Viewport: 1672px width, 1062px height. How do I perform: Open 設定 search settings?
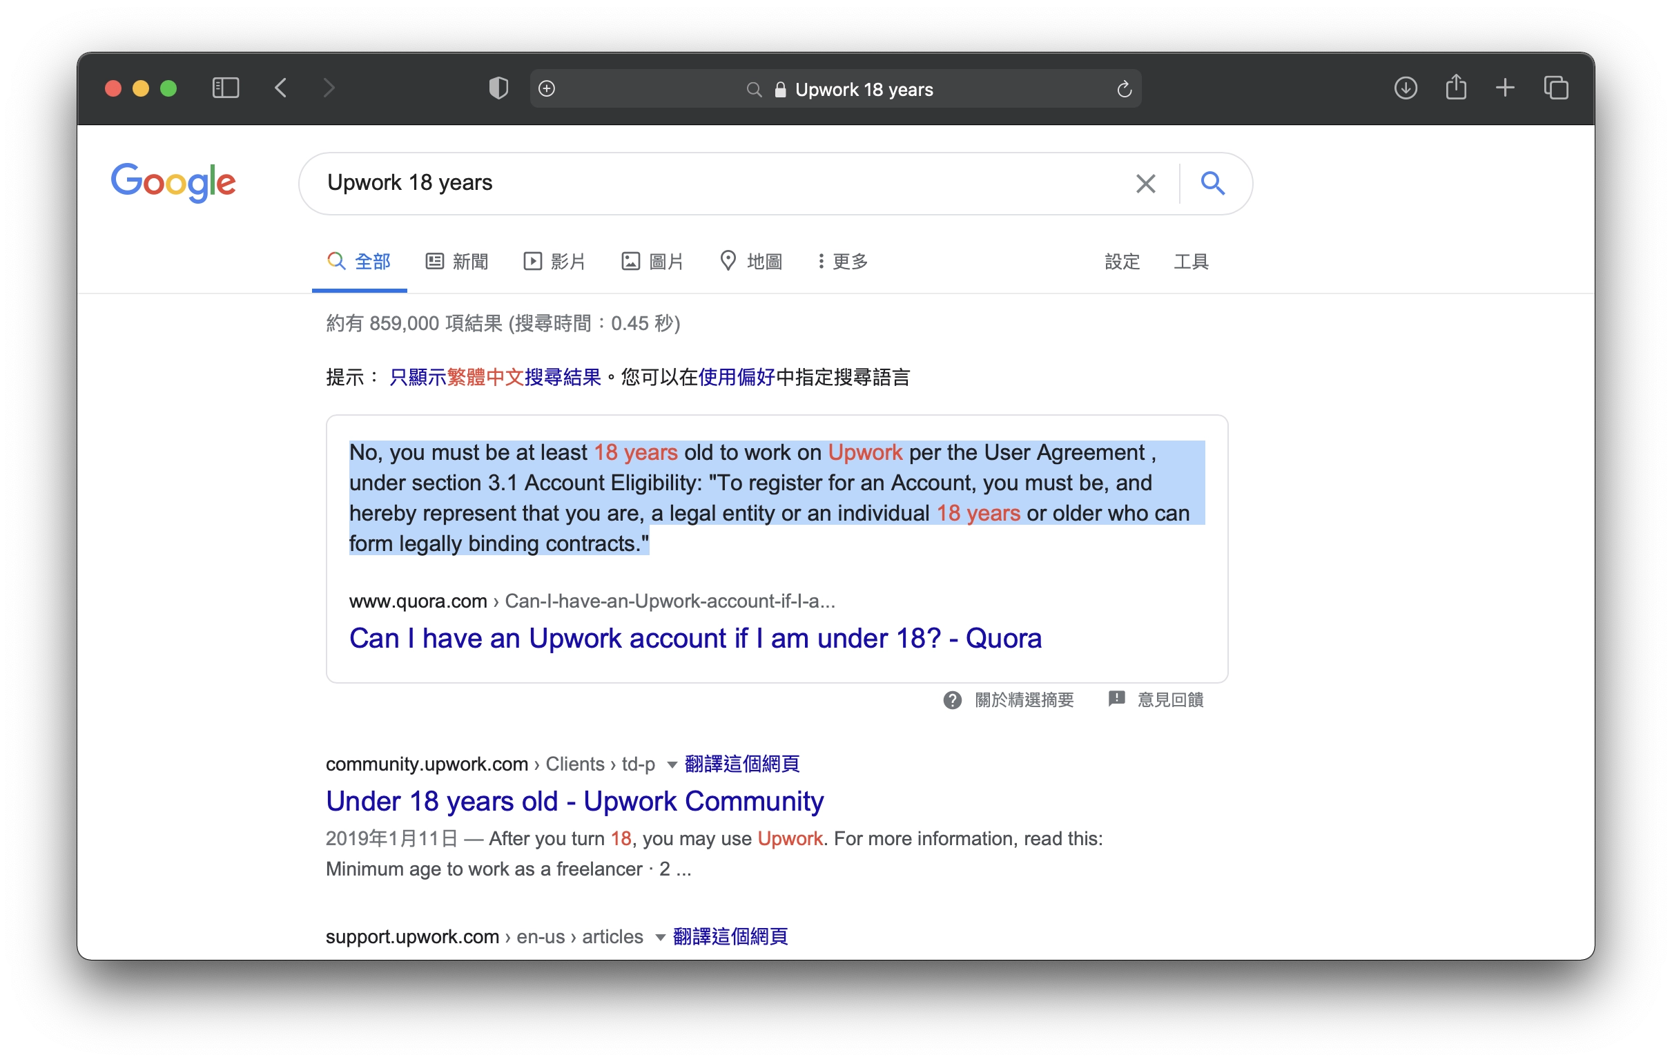tap(1122, 262)
